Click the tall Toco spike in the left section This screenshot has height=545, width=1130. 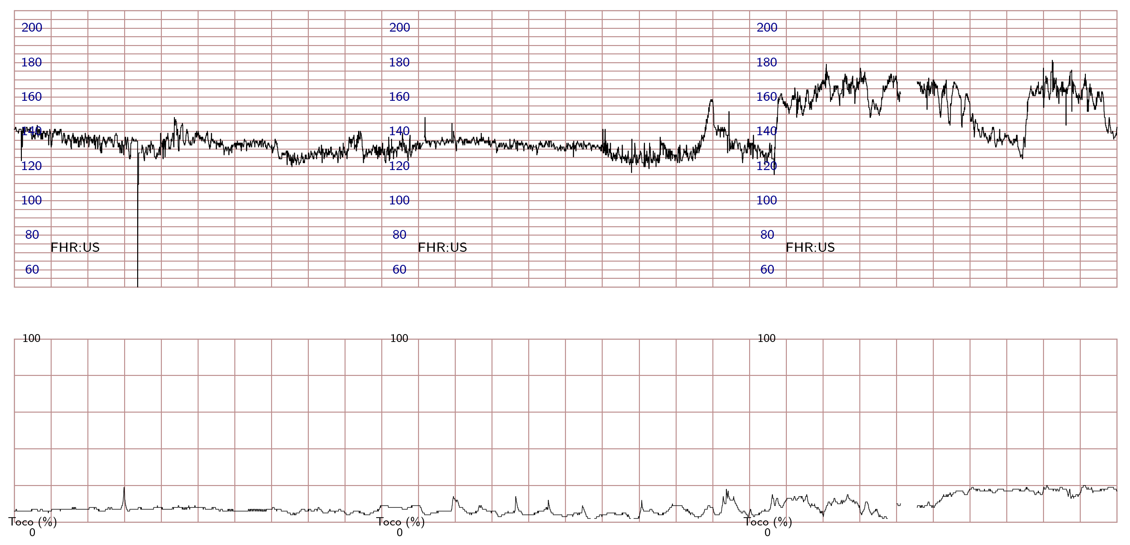coord(124,492)
